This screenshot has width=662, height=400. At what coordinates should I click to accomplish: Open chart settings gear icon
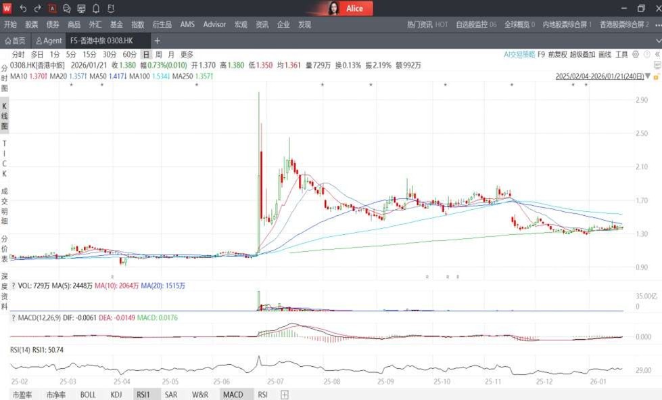(x=635, y=54)
